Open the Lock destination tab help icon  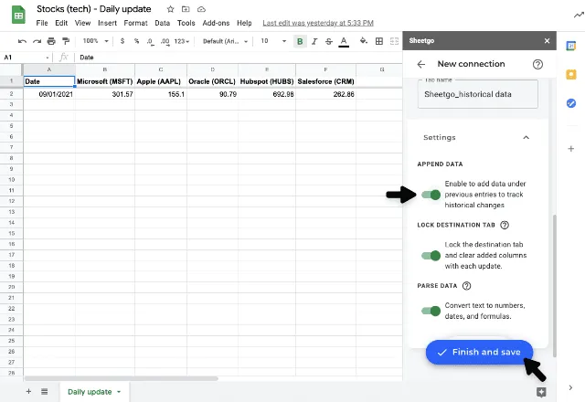(505, 225)
